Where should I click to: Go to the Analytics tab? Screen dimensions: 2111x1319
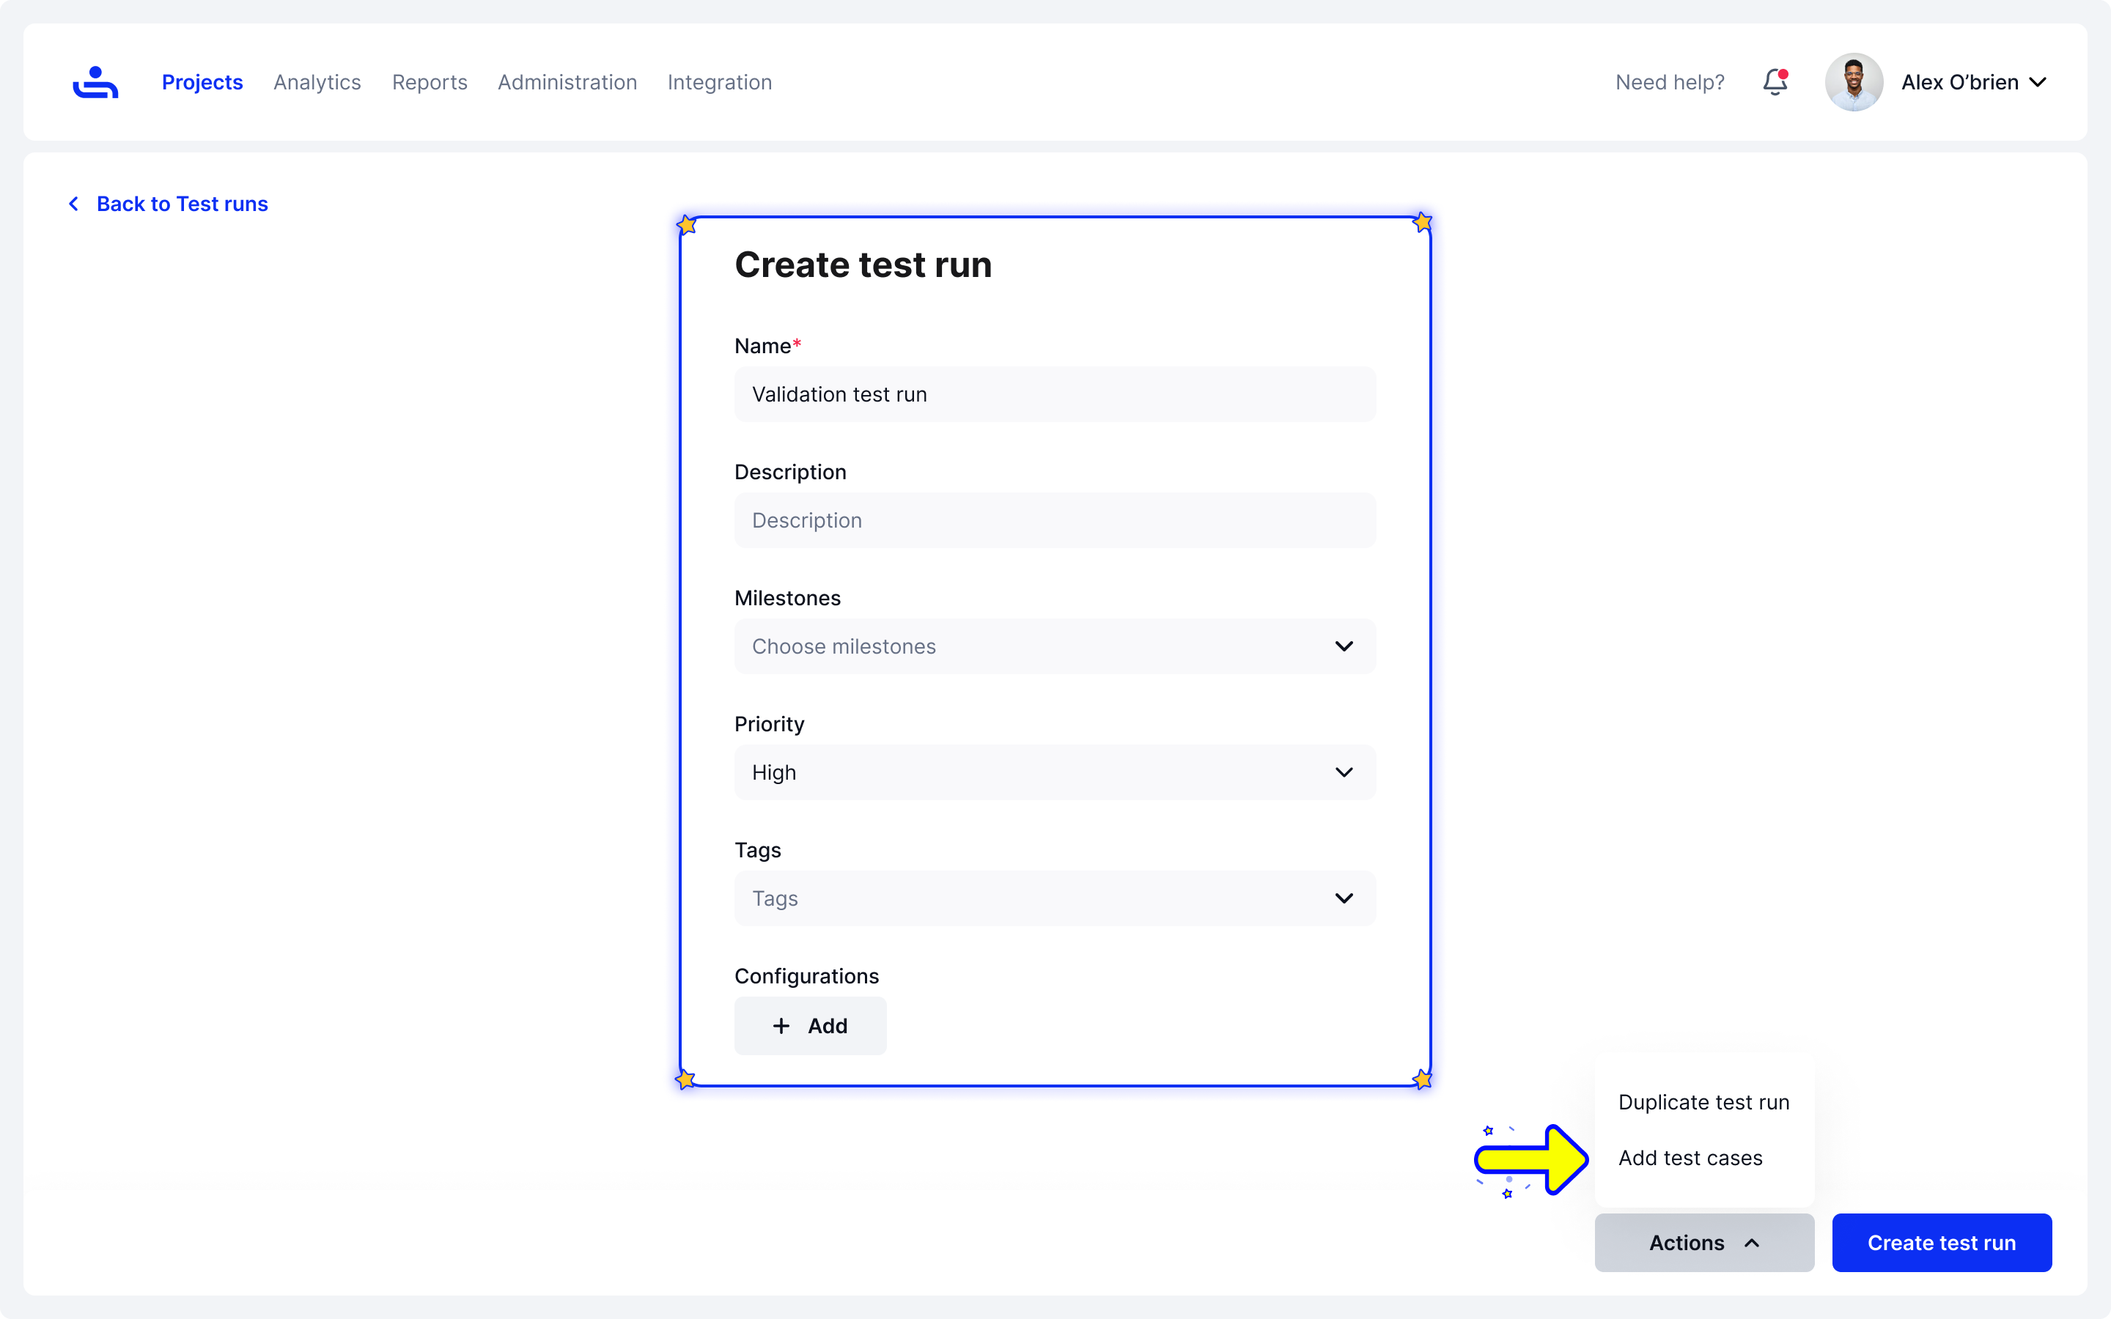(x=317, y=82)
